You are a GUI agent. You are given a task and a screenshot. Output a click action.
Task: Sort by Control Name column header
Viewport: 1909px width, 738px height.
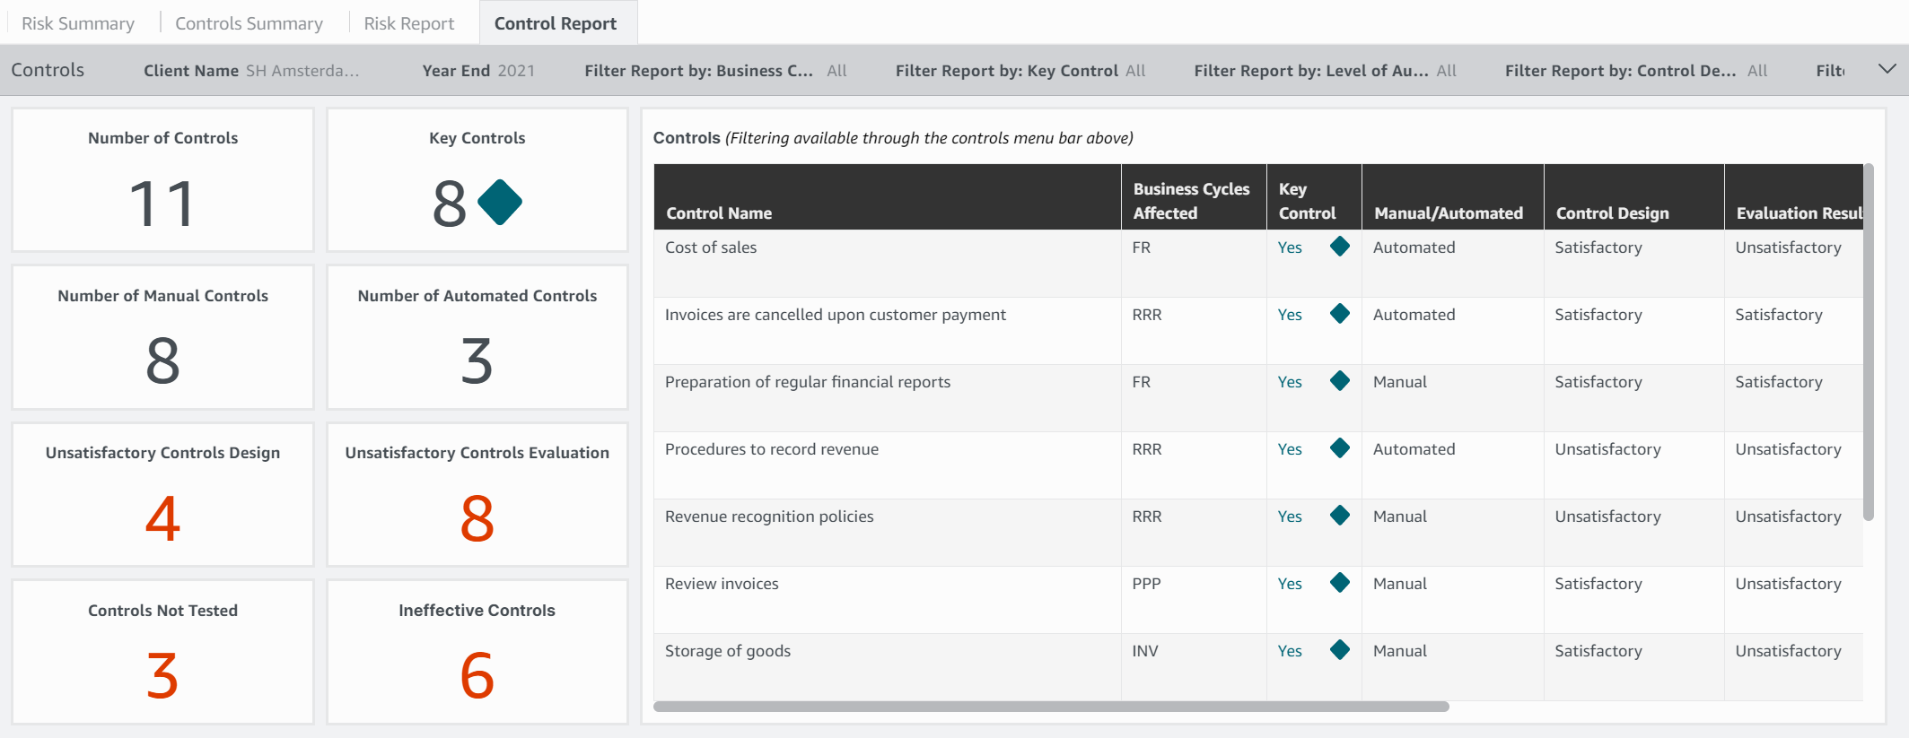(x=719, y=213)
